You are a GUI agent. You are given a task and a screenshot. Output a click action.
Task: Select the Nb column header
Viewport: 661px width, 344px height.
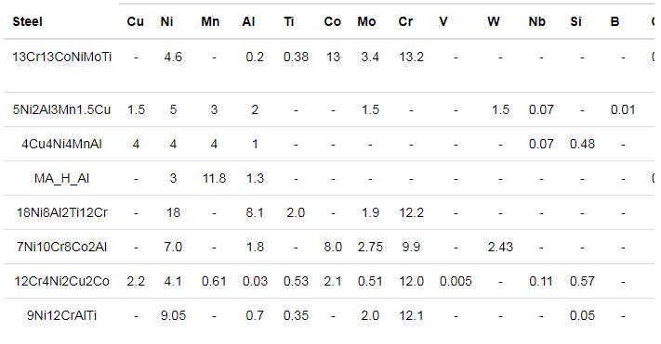[x=536, y=21]
